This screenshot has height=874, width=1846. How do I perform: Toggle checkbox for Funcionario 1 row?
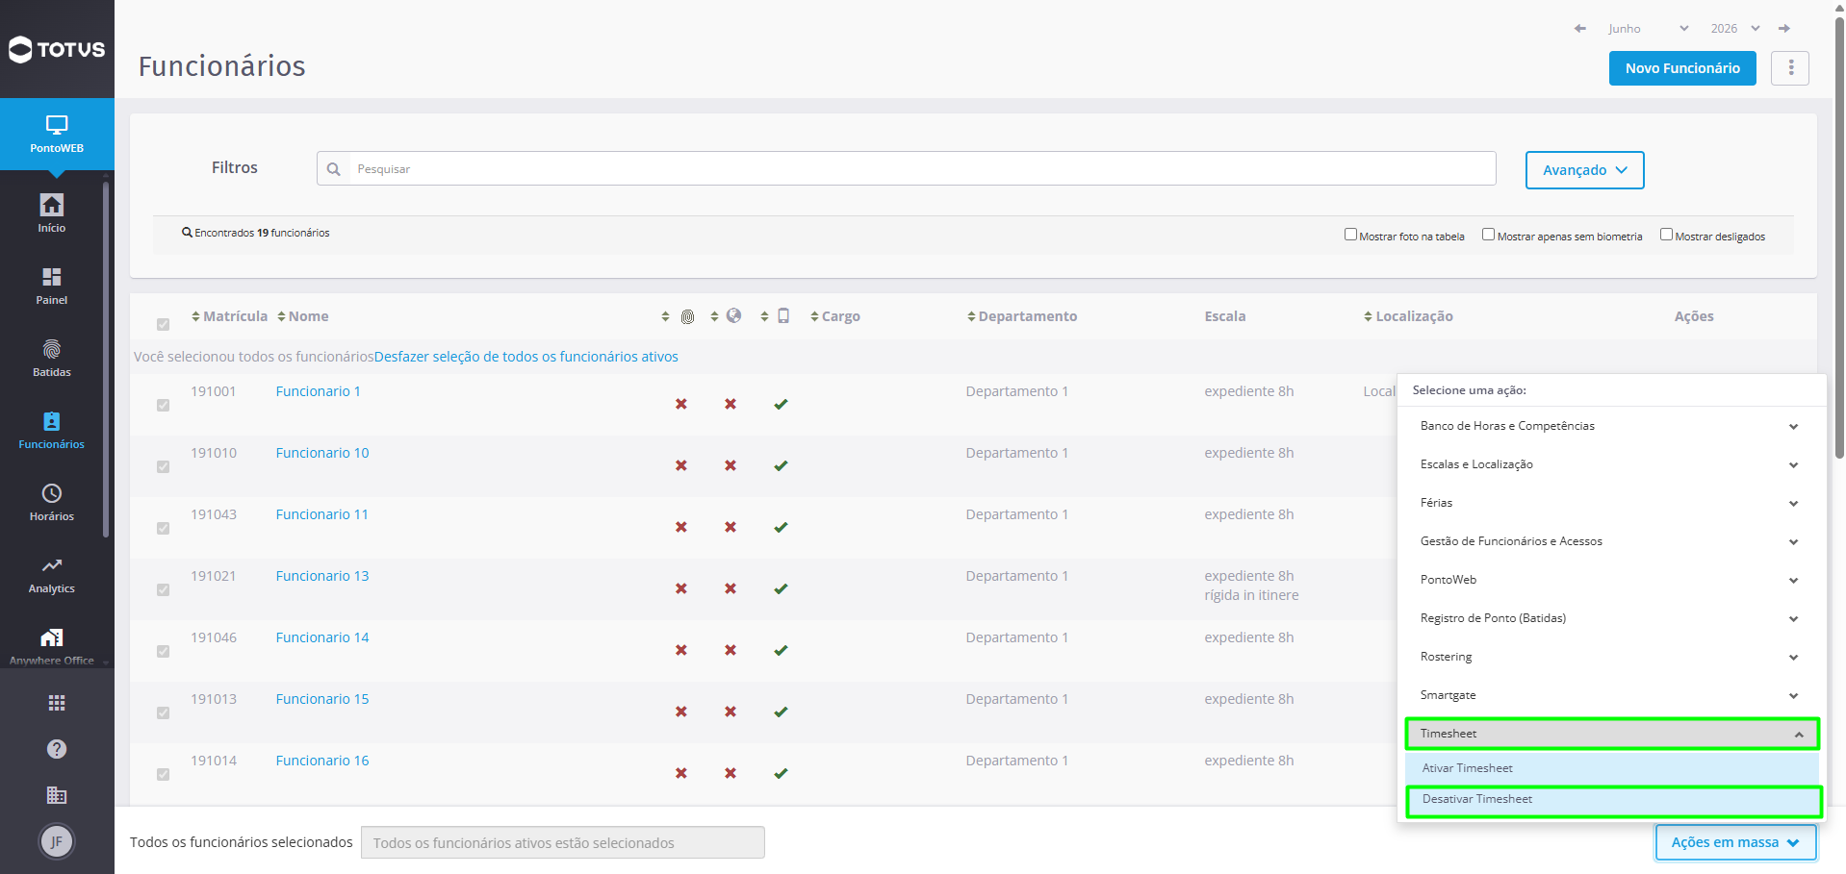click(x=163, y=405)
